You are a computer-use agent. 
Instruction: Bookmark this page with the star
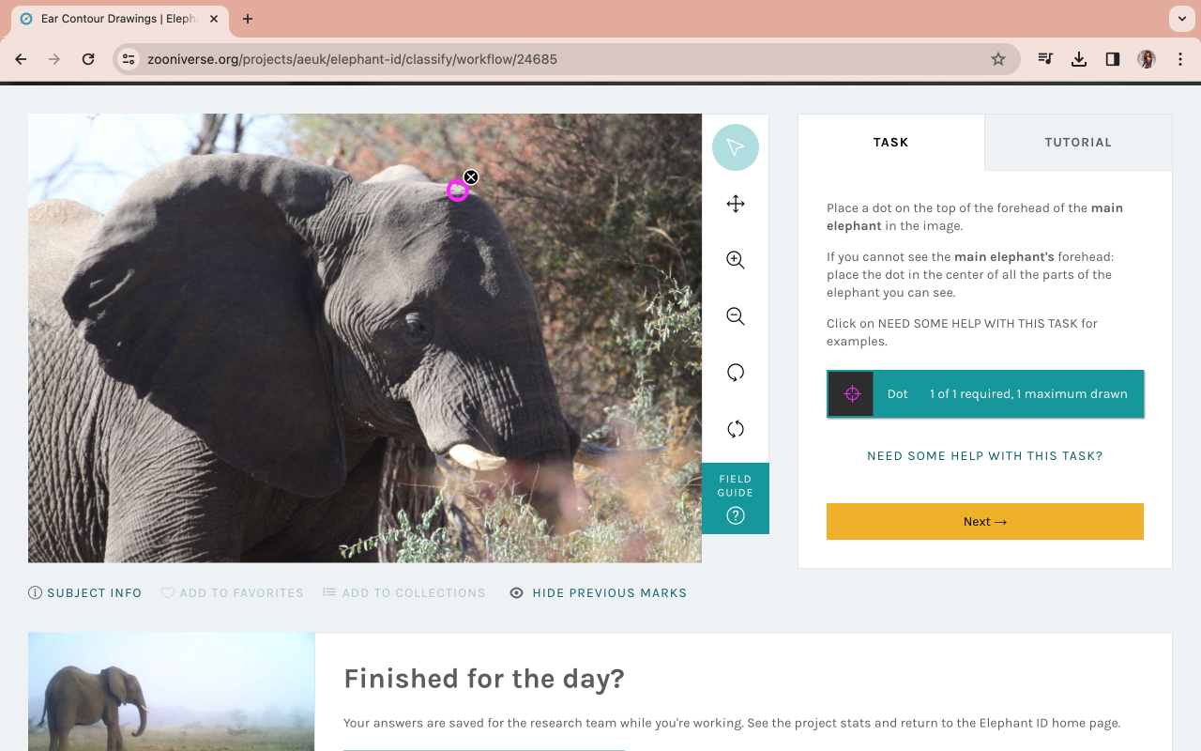(998, 59)
